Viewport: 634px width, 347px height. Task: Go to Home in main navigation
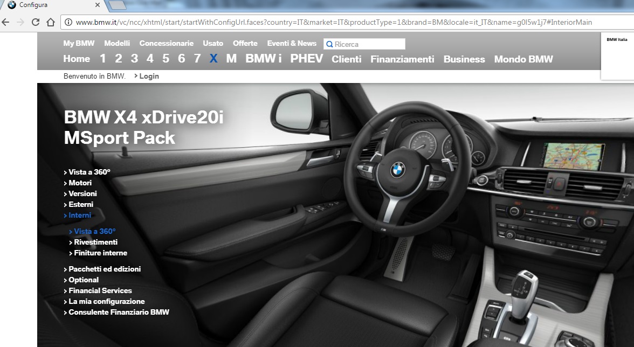coord(77,59)
